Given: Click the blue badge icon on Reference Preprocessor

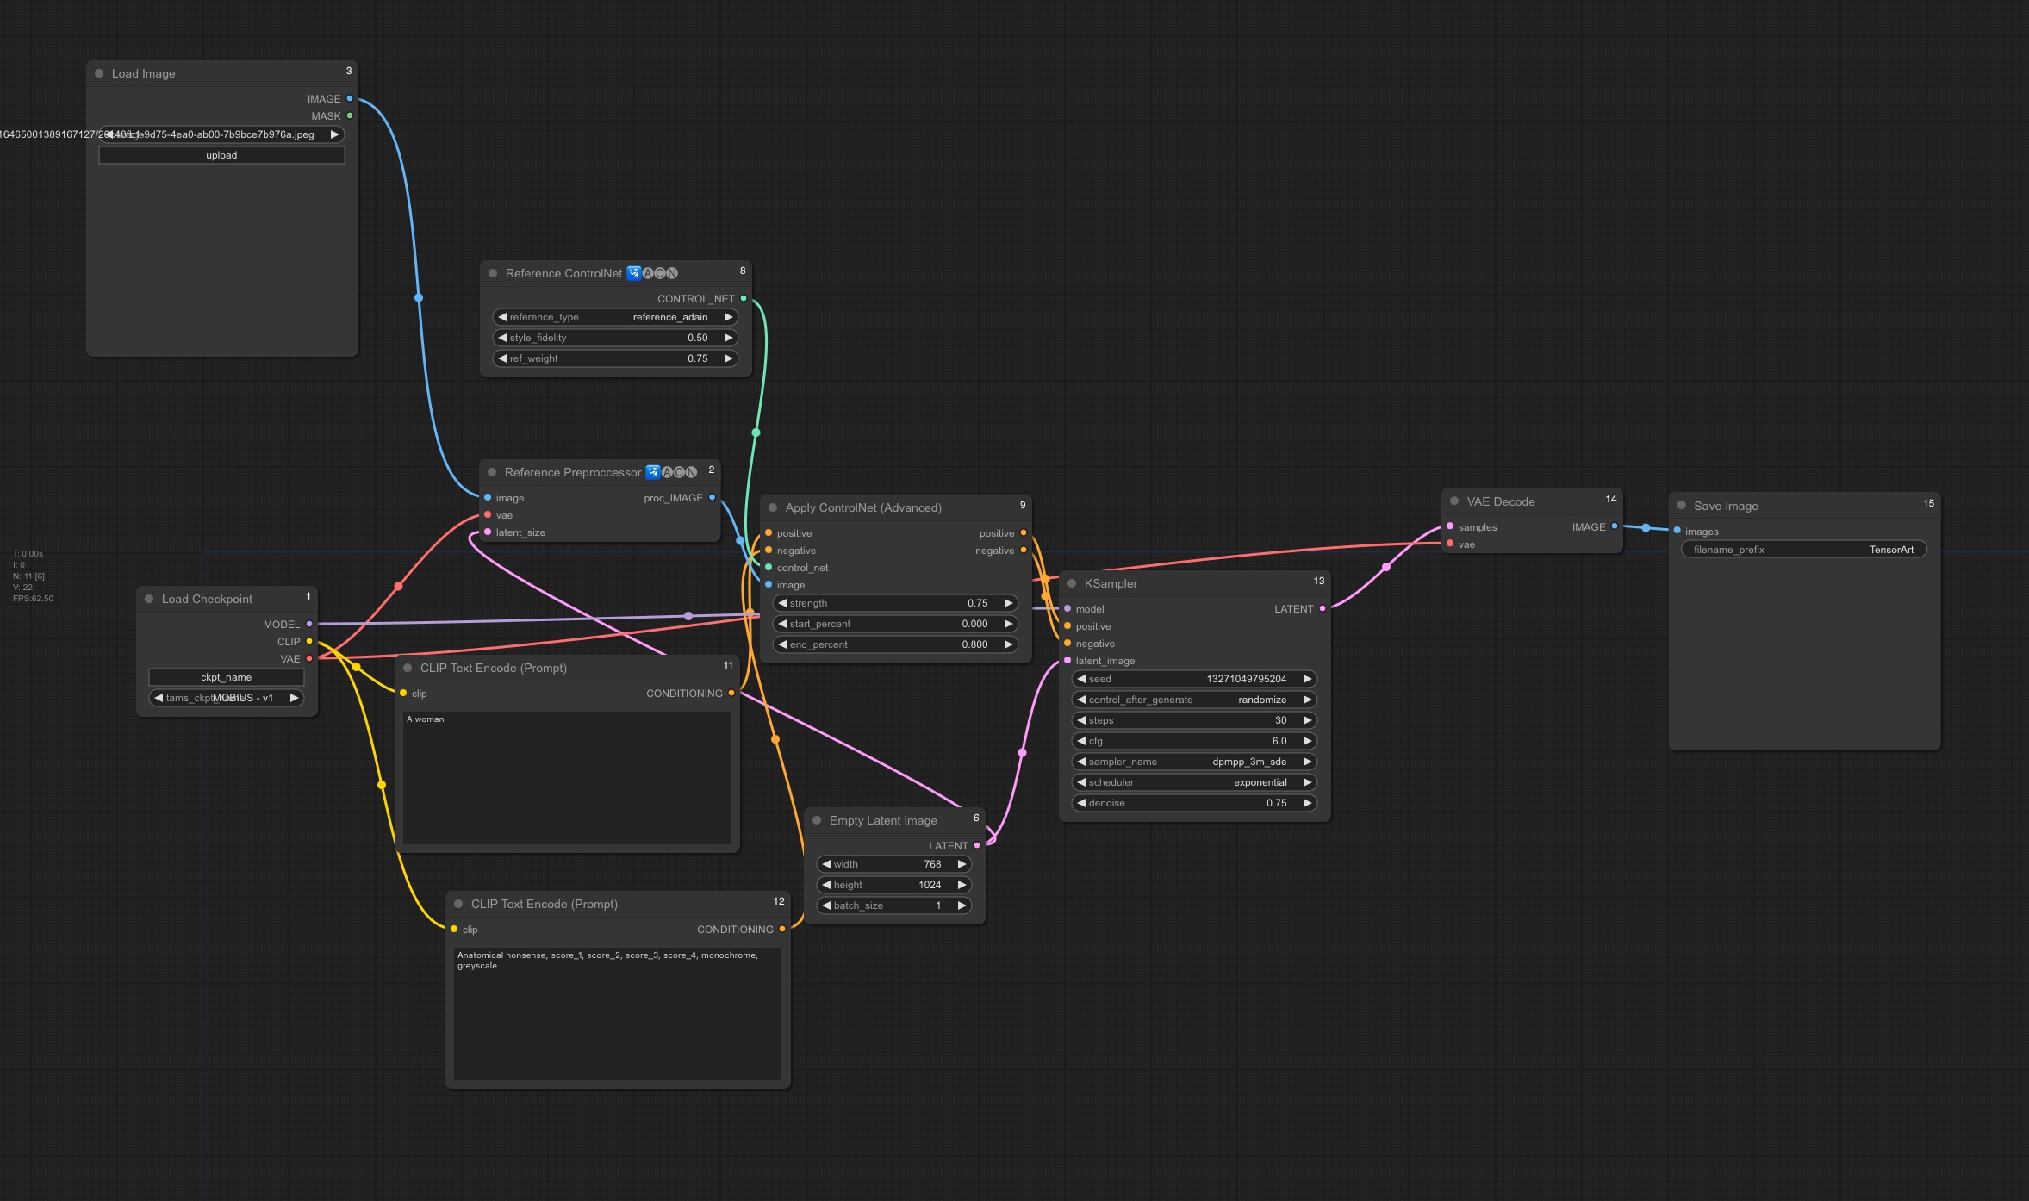Looking at the screenshot, I should 652,472.
